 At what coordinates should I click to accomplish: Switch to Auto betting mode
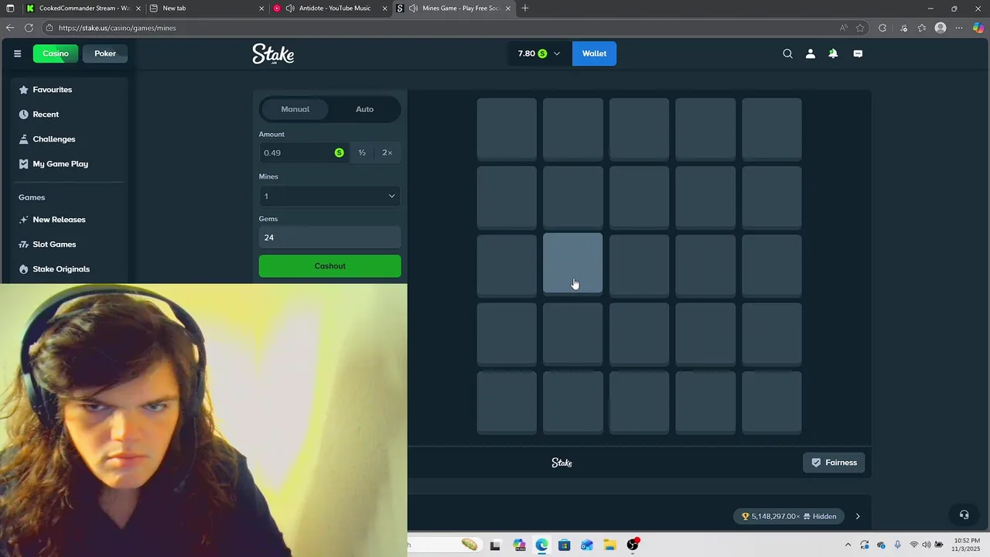[x=364, y=109]
